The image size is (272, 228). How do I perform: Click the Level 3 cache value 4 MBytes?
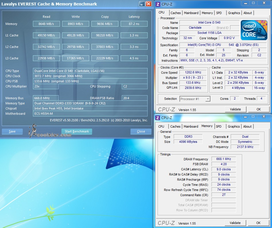pyautogui.click(x=238, y=88)
